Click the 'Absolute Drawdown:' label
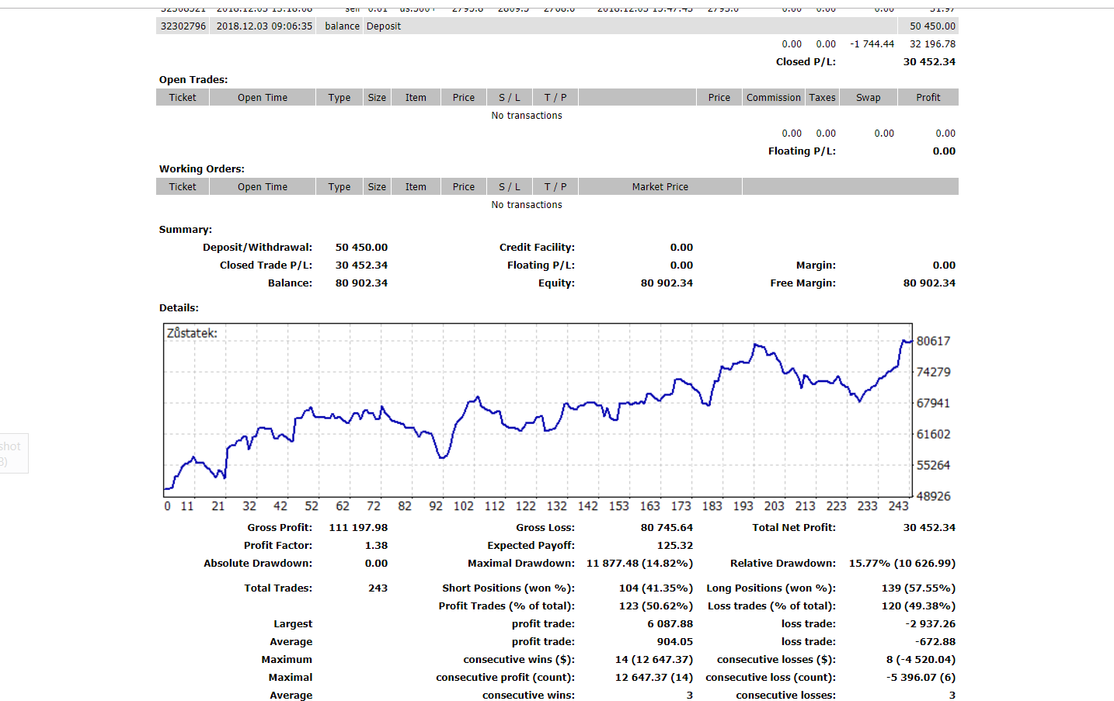Image resolution: width=1114 pixels, height=701 pixels. pos(258,564)
